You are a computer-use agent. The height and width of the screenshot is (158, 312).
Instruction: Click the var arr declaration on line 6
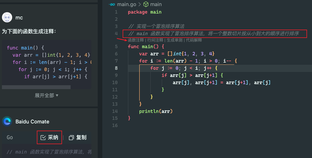pos(177,54)
